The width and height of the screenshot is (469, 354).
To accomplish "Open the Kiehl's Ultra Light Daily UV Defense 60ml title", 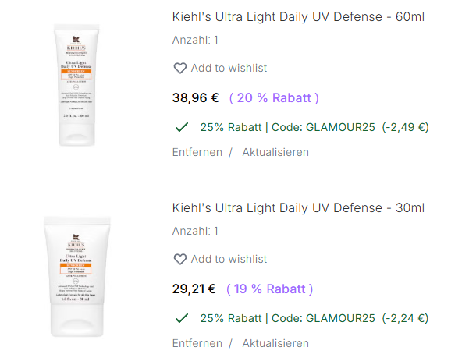I will tap(298, 16).
